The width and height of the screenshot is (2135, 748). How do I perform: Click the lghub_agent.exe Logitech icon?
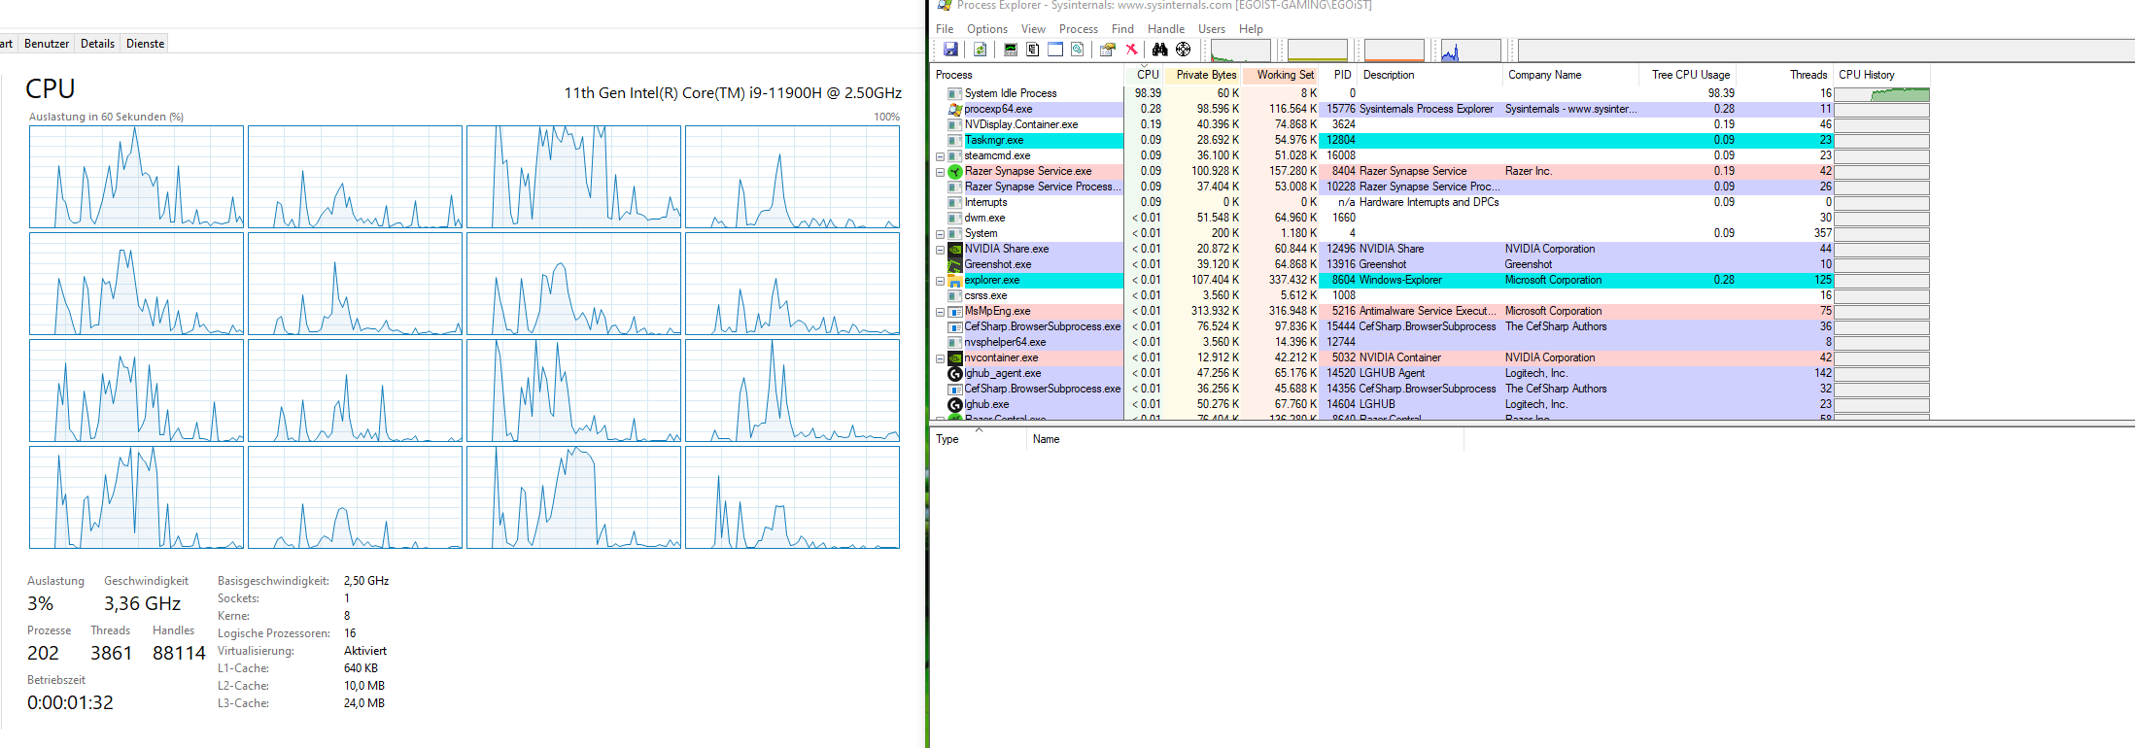(x=955, y=373)
